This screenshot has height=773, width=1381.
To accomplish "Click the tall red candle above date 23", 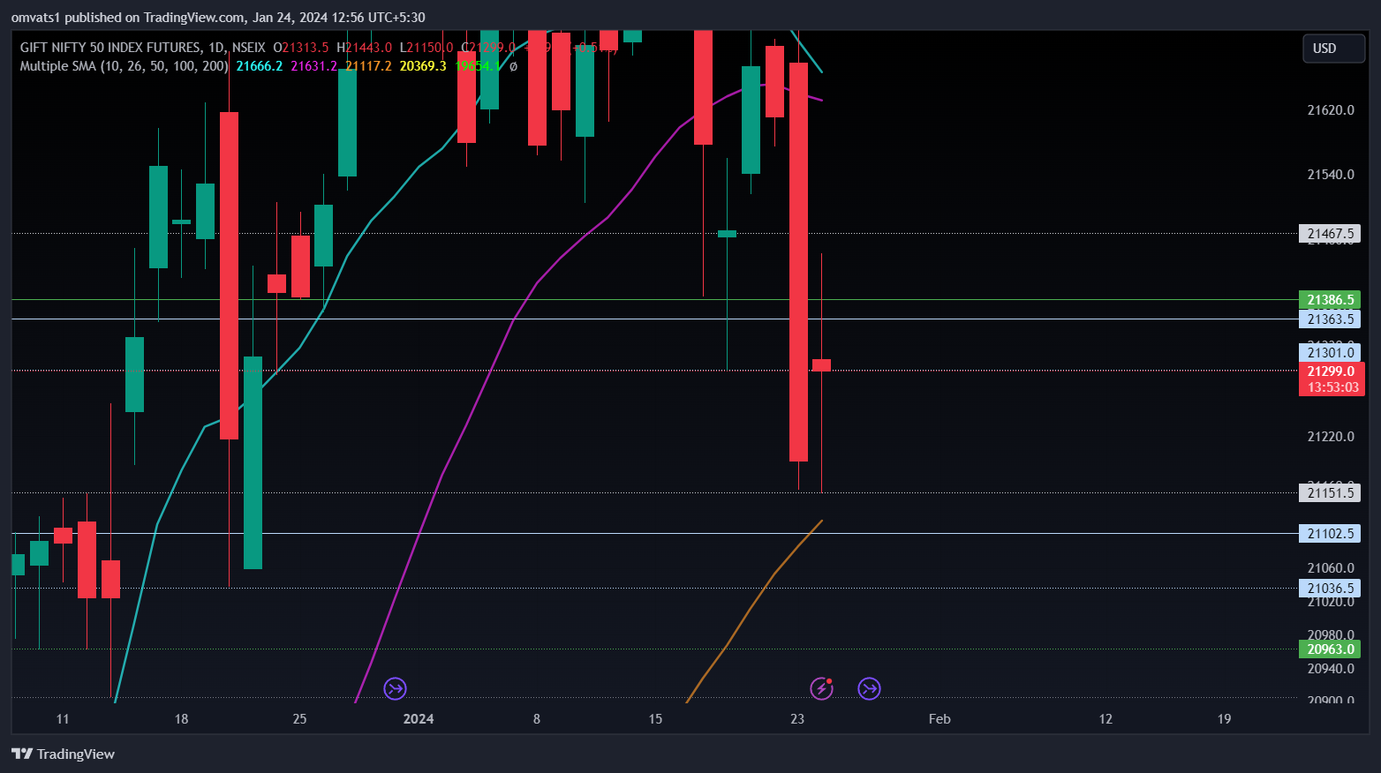I will point(798,262).
